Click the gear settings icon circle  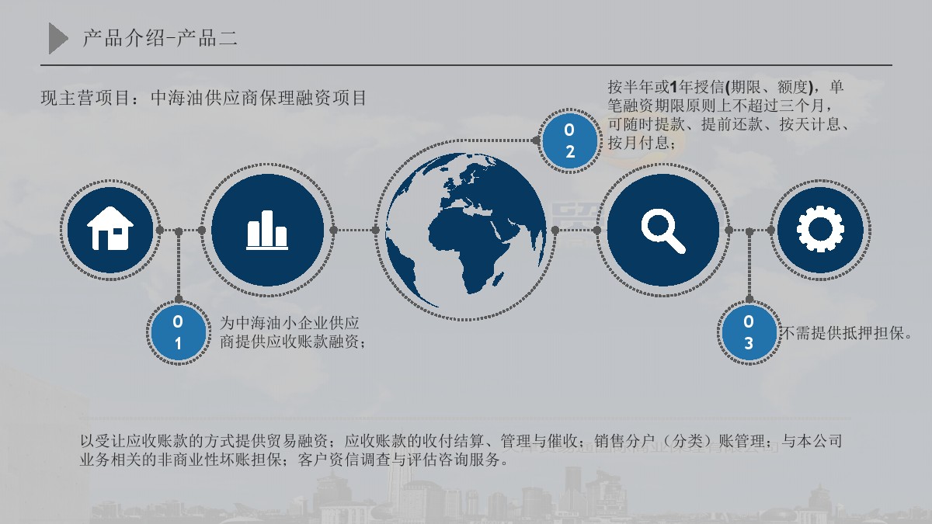coord(820,230)
